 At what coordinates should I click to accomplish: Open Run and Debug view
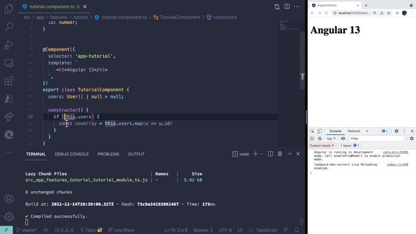8,45
